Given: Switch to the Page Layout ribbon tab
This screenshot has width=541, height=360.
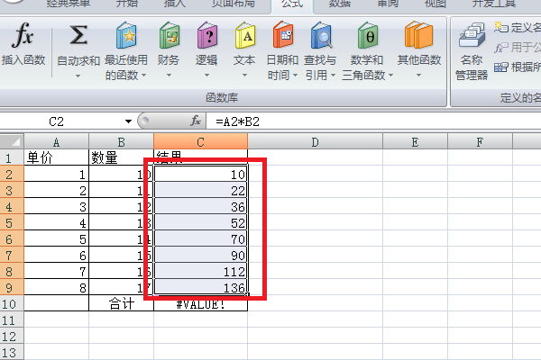Looking at the screenshot, I should [234, 4].
